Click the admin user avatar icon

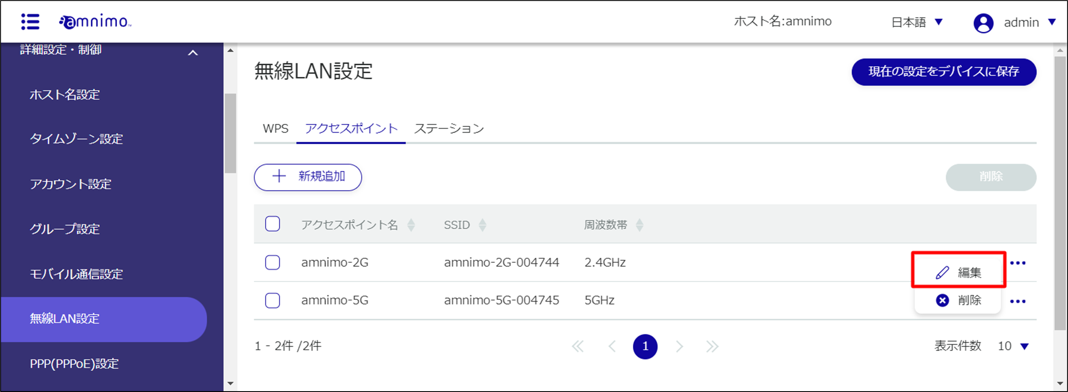(983, 23)
